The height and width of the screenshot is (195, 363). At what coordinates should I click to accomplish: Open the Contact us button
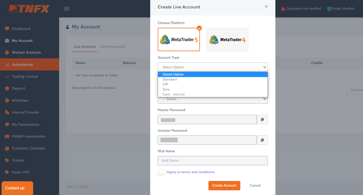click(17, 188)
